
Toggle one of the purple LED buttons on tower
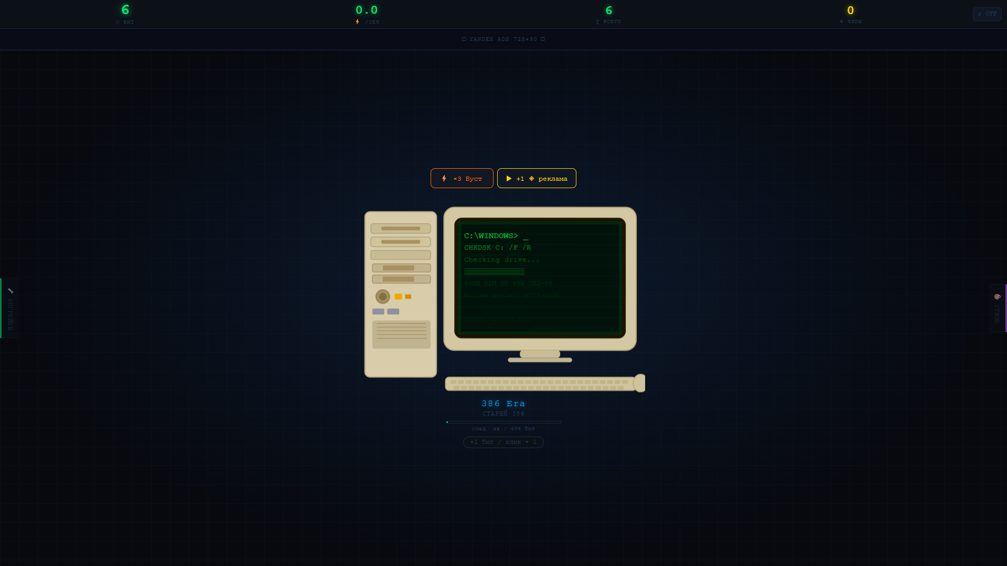point(378,311)
